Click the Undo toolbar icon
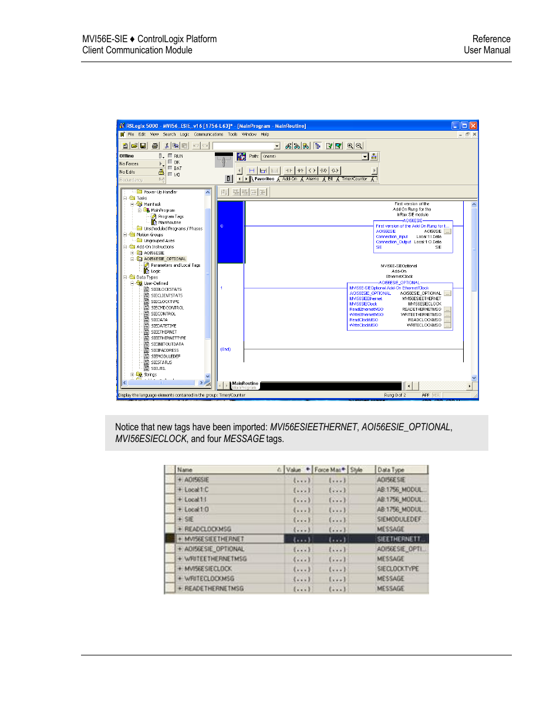Screen dimensions: 560x724 coord(196,146)
